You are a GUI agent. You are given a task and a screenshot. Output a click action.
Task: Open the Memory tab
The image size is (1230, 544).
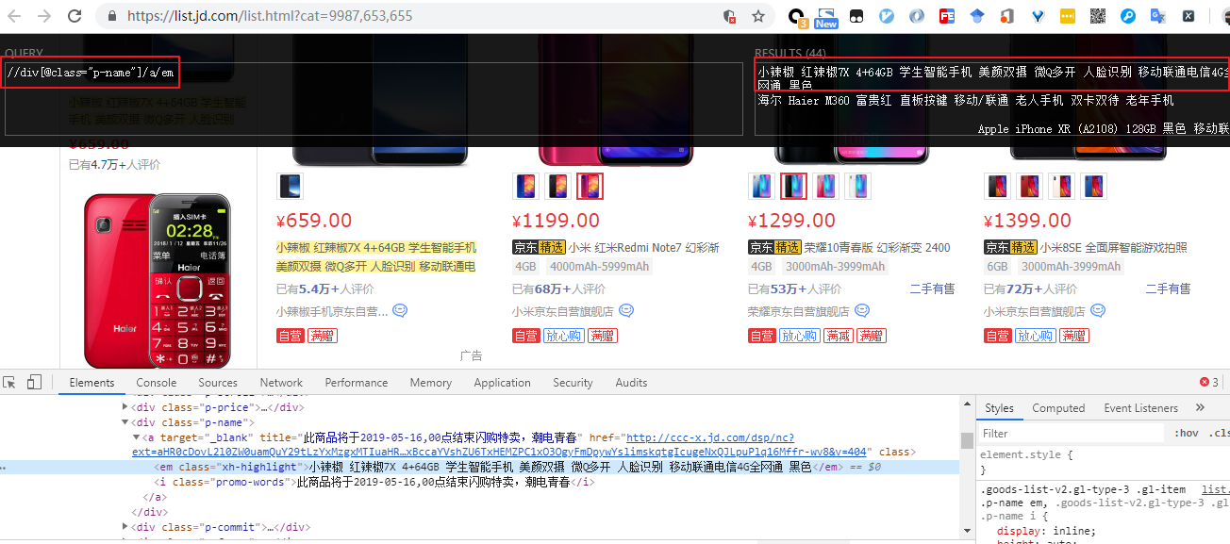click(x=431, y=383)
